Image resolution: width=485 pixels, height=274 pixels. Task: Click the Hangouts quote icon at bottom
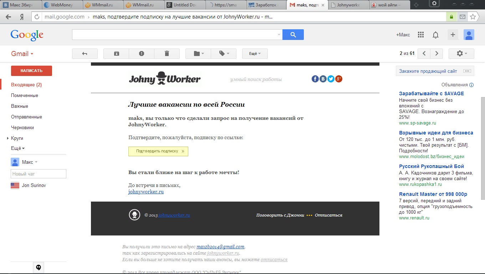coord(39,267)
